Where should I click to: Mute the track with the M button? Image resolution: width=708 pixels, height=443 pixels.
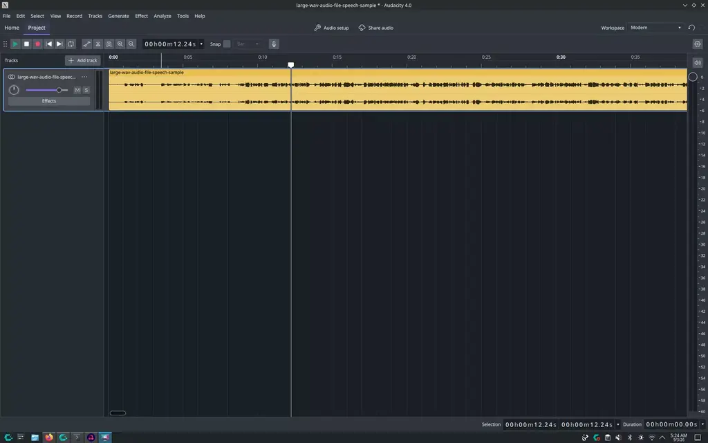[77, 90]
